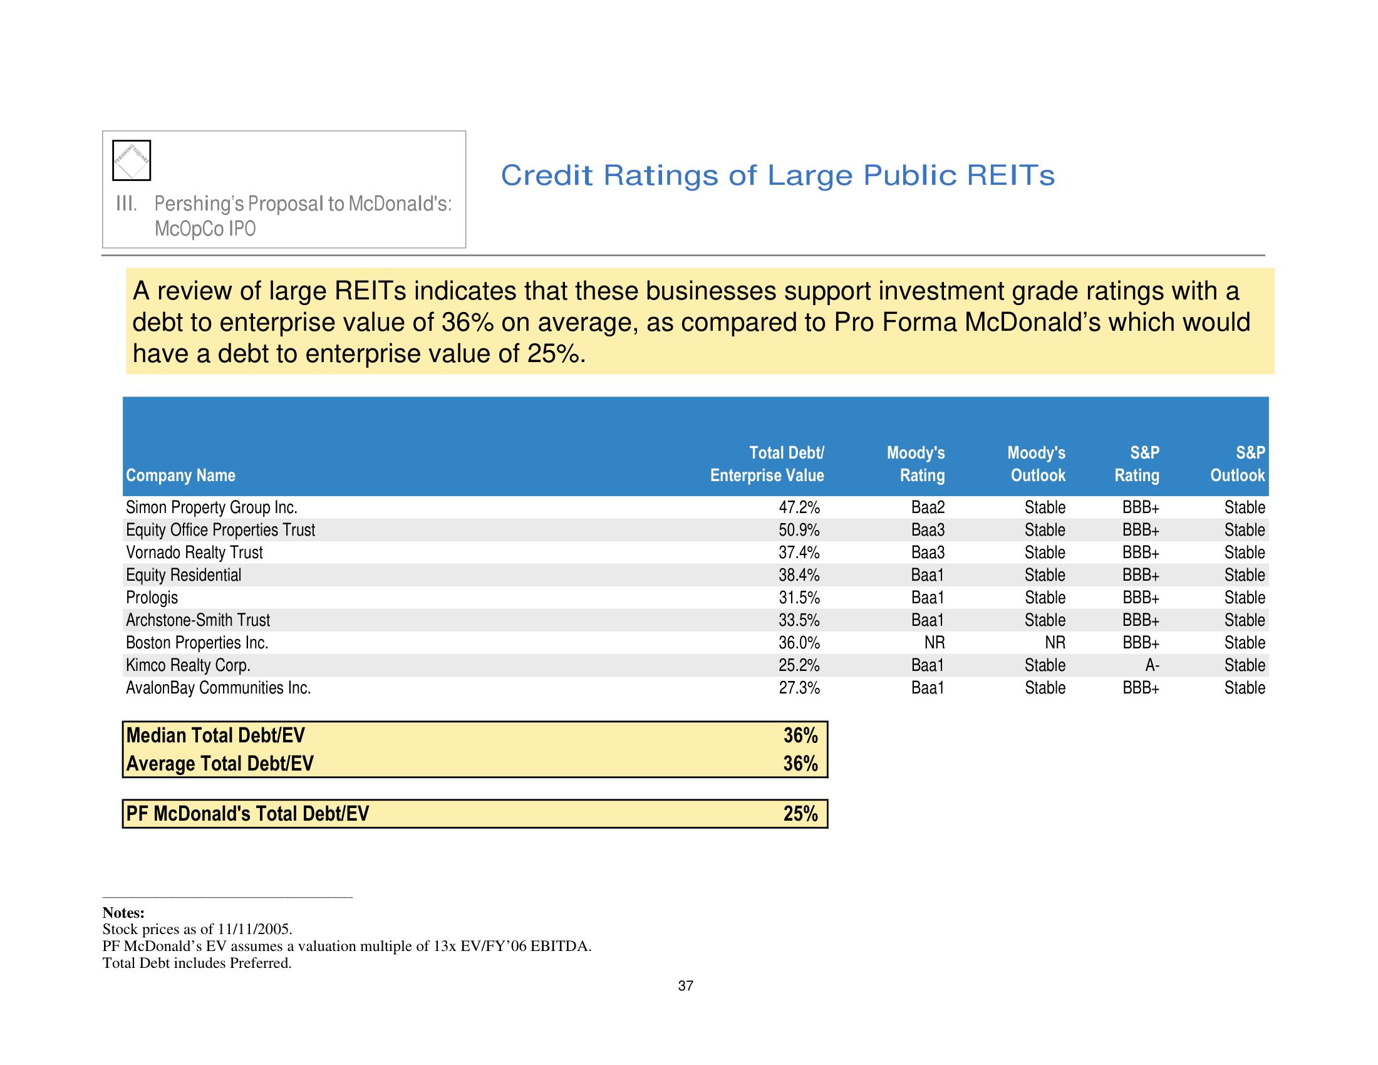Click the 'S&P Rating' column header
This screenshot has width=1378, height=1065.
click(x=1137, y=464)
